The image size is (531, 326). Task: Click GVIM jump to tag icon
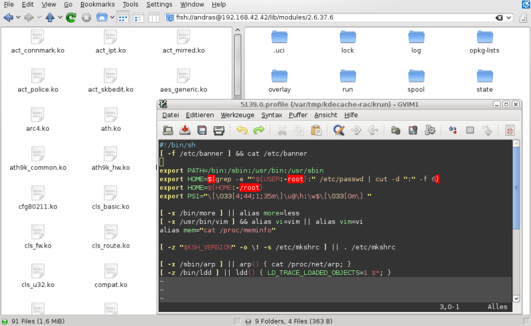coord(487,130)
